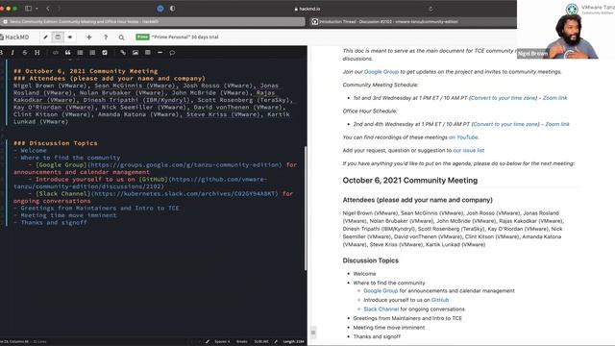The image size is (615, 346).
Task: Click the Spaces: 4 indentation setting
Action: click(x=222, y=342)
